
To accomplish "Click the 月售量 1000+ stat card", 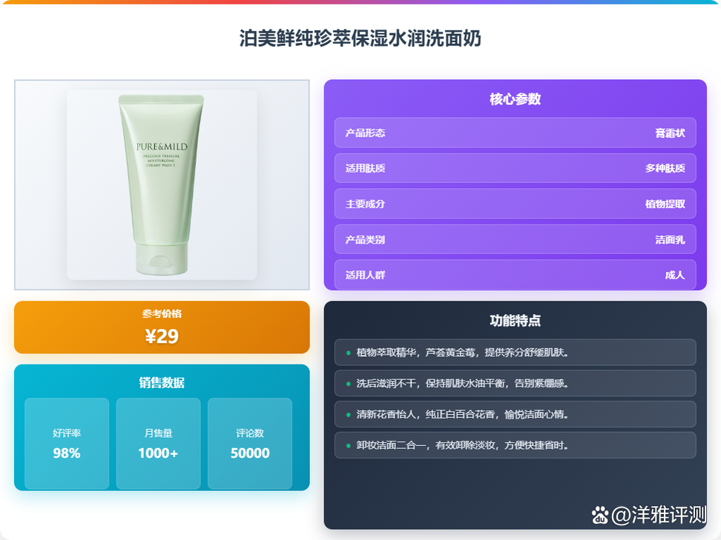I will [158, 443].
